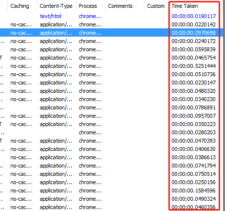Select time value 00:00:00.0490324
This screenshot has height=211, width=225.
(194, 199)
